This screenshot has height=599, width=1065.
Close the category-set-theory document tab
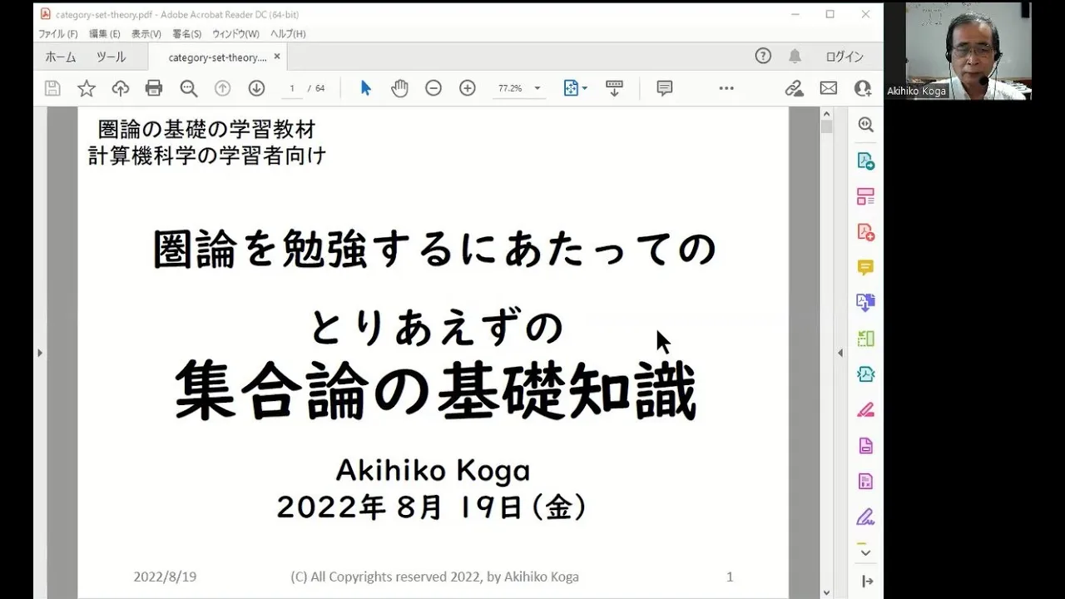click(x=277, y=57)
